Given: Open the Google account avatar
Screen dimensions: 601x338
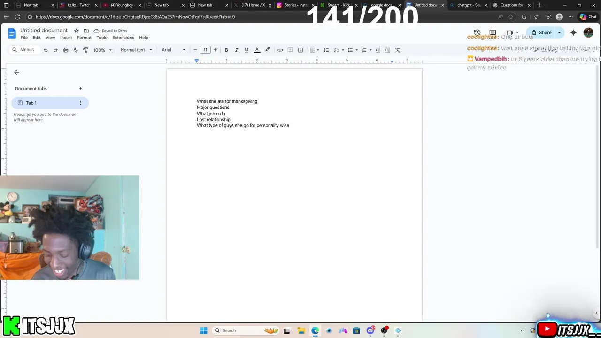Looking at the screenshot, I should click(x=588, y=32).
